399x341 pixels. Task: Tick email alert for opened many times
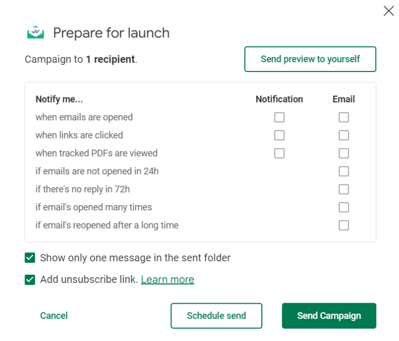[x=343, y=207]
